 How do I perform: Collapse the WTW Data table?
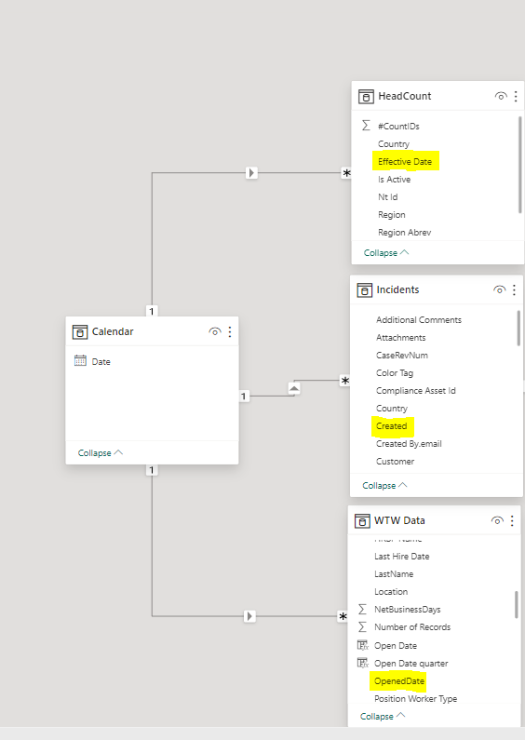383,716
